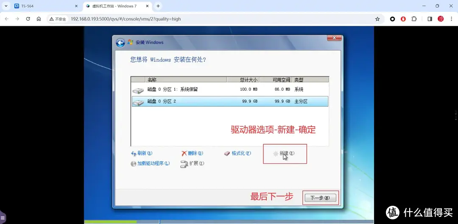
Task: Click the address bar URL
Action: pyautogui.click(x=126, y=19)
